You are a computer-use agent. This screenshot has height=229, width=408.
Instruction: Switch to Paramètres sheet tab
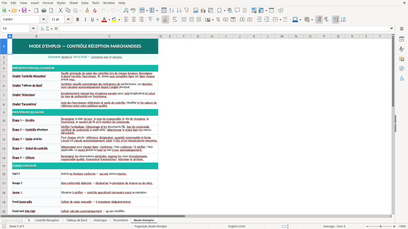pos(120,220)
